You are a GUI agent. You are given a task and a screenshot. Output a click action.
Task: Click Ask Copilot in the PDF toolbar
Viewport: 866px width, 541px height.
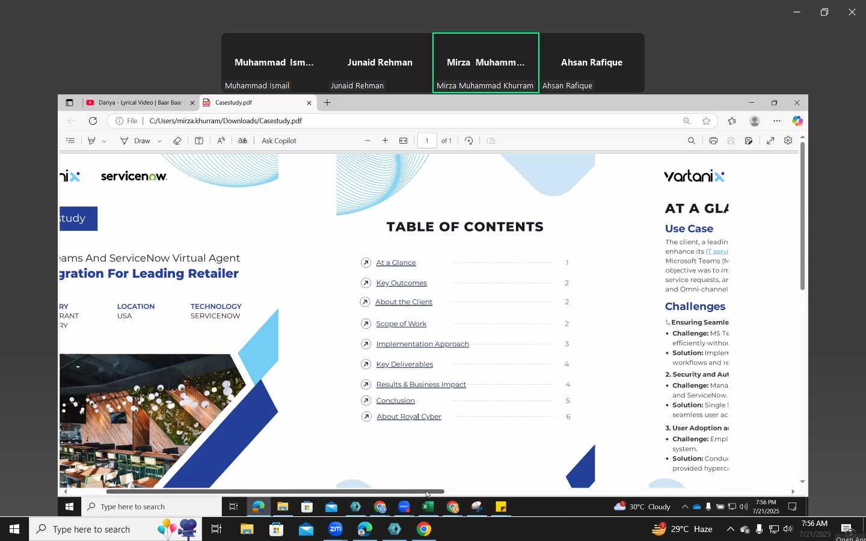pyautogui.click(x=279, y=141)
